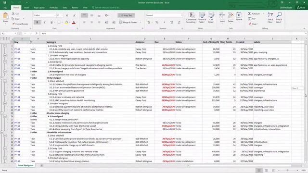Image resolution: width=308 pixels, height=173 pixels.
Task: Switch to Page Layout view in status bar
Action: pyautogui.click(x=266, y=170)
